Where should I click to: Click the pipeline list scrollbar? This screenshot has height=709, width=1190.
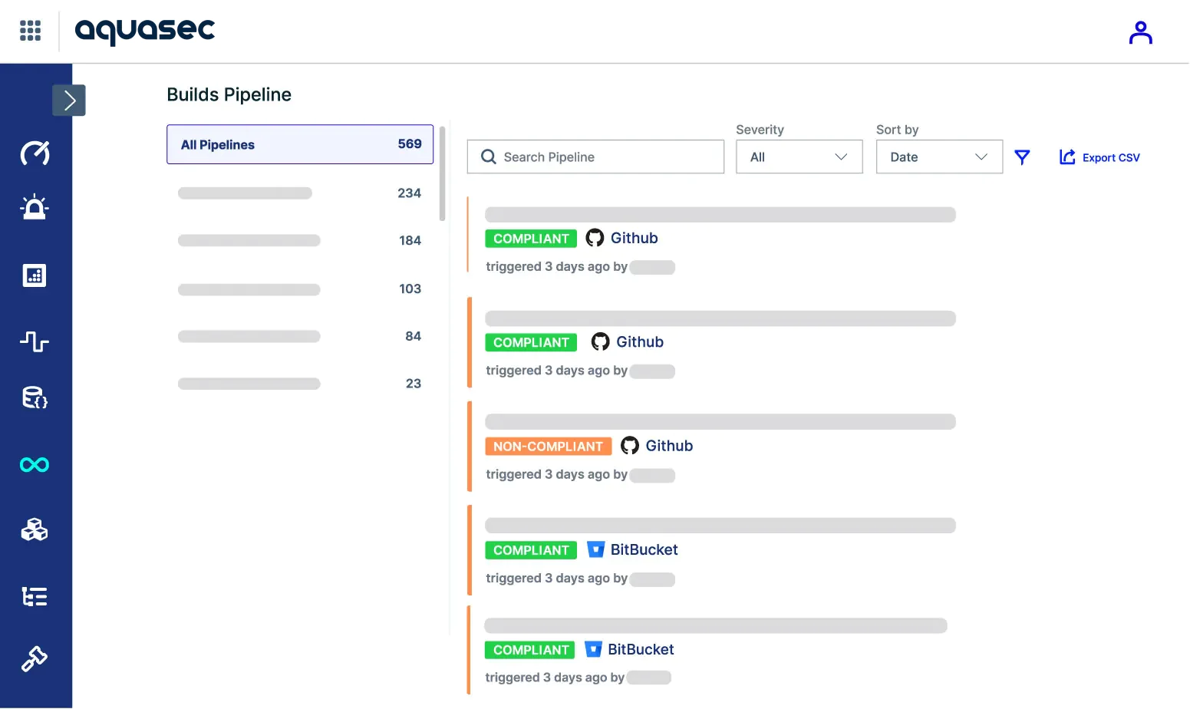tap(443, 173)
